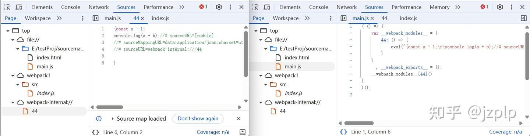Collapse top frame in left tree
The height and width of the screenshot is (136, 530).
pyautogui.click(x=8, y=31)
